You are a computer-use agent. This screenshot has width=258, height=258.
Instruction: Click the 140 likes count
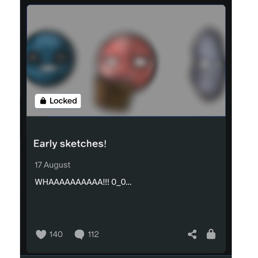pyautogui.click(x=56, y=234)
